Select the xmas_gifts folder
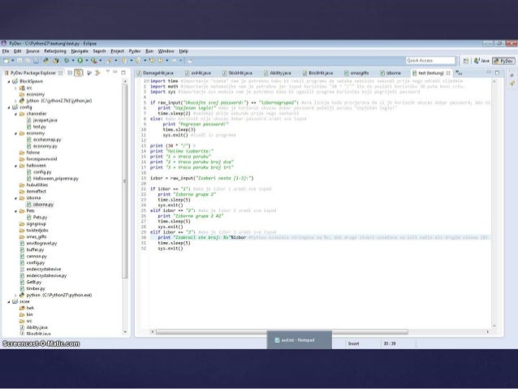 point(33,236)
